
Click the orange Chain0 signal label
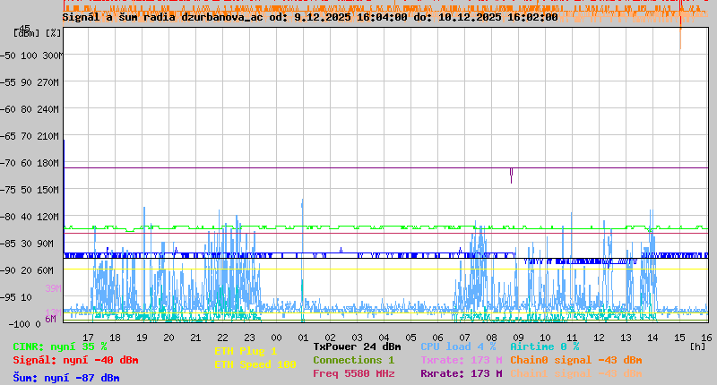575,360
